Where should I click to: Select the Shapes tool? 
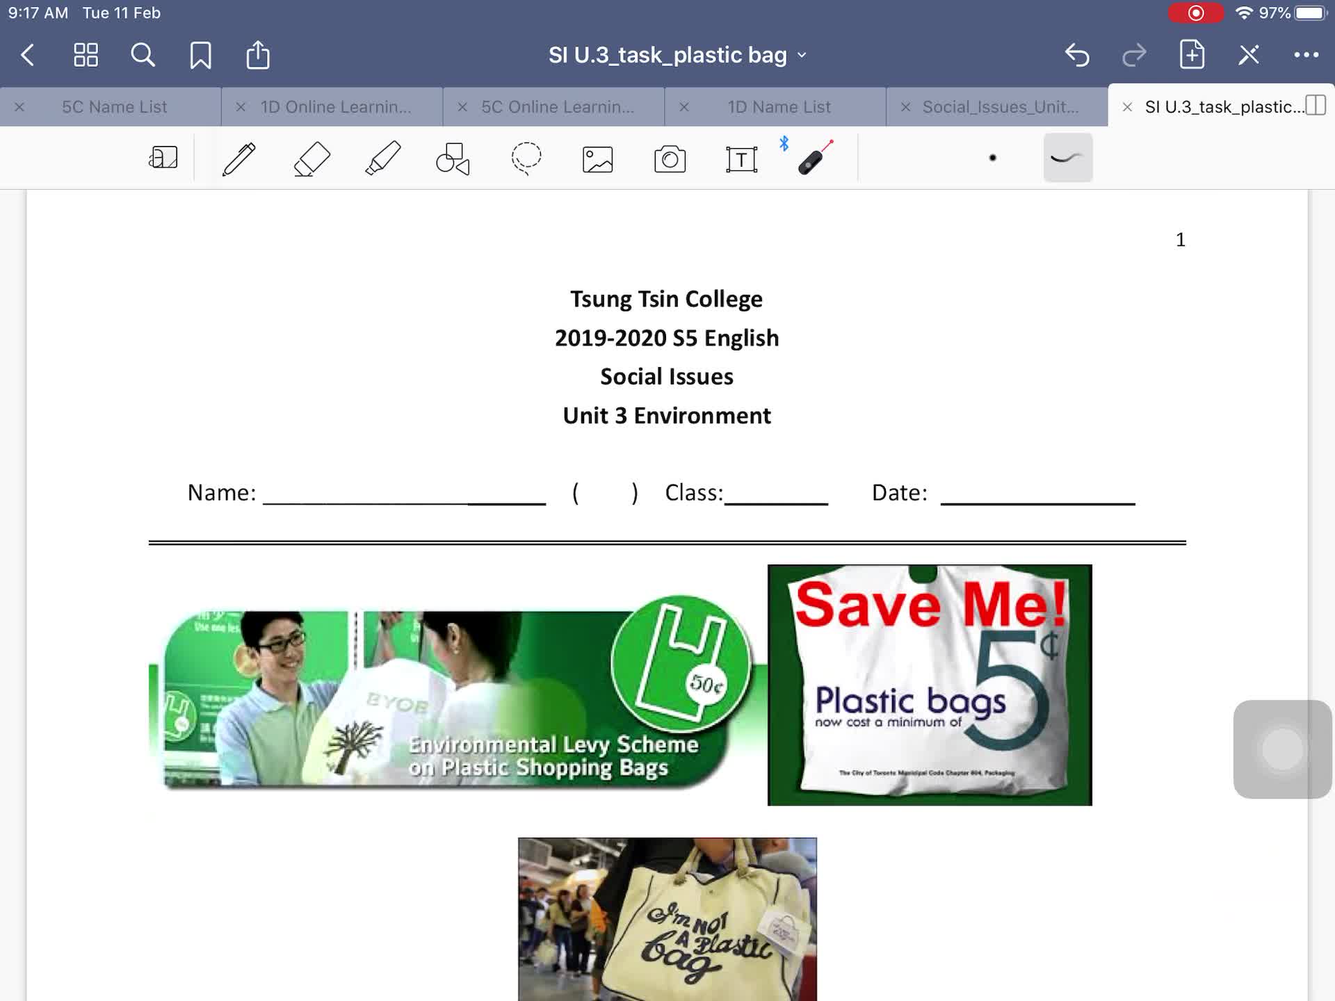(x=453, y=158)
